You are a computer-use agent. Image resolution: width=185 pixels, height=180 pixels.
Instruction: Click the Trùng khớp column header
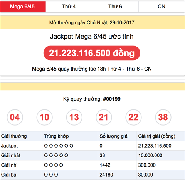coord(56,136)
